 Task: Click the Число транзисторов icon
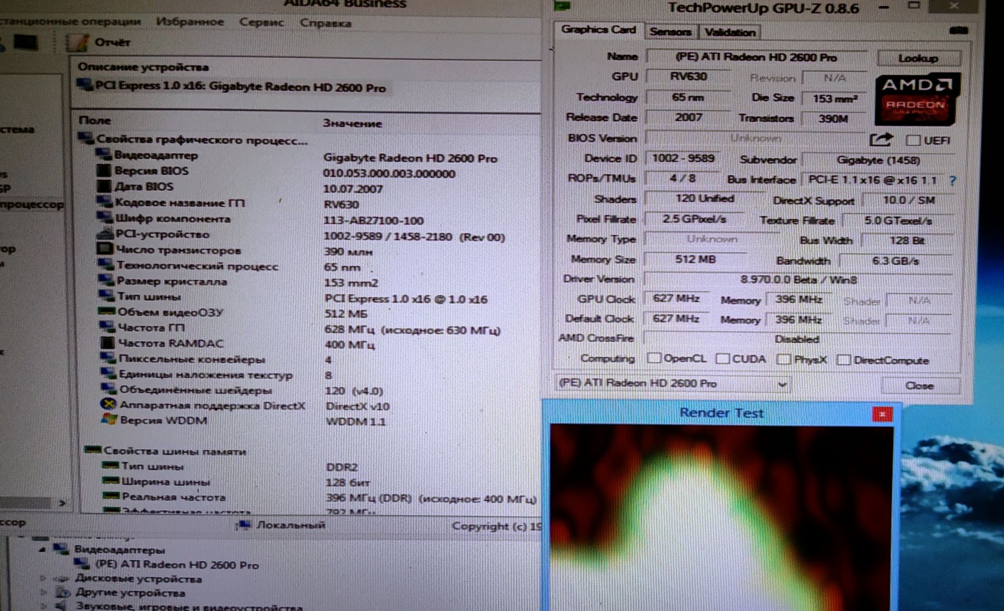[105, 249]
